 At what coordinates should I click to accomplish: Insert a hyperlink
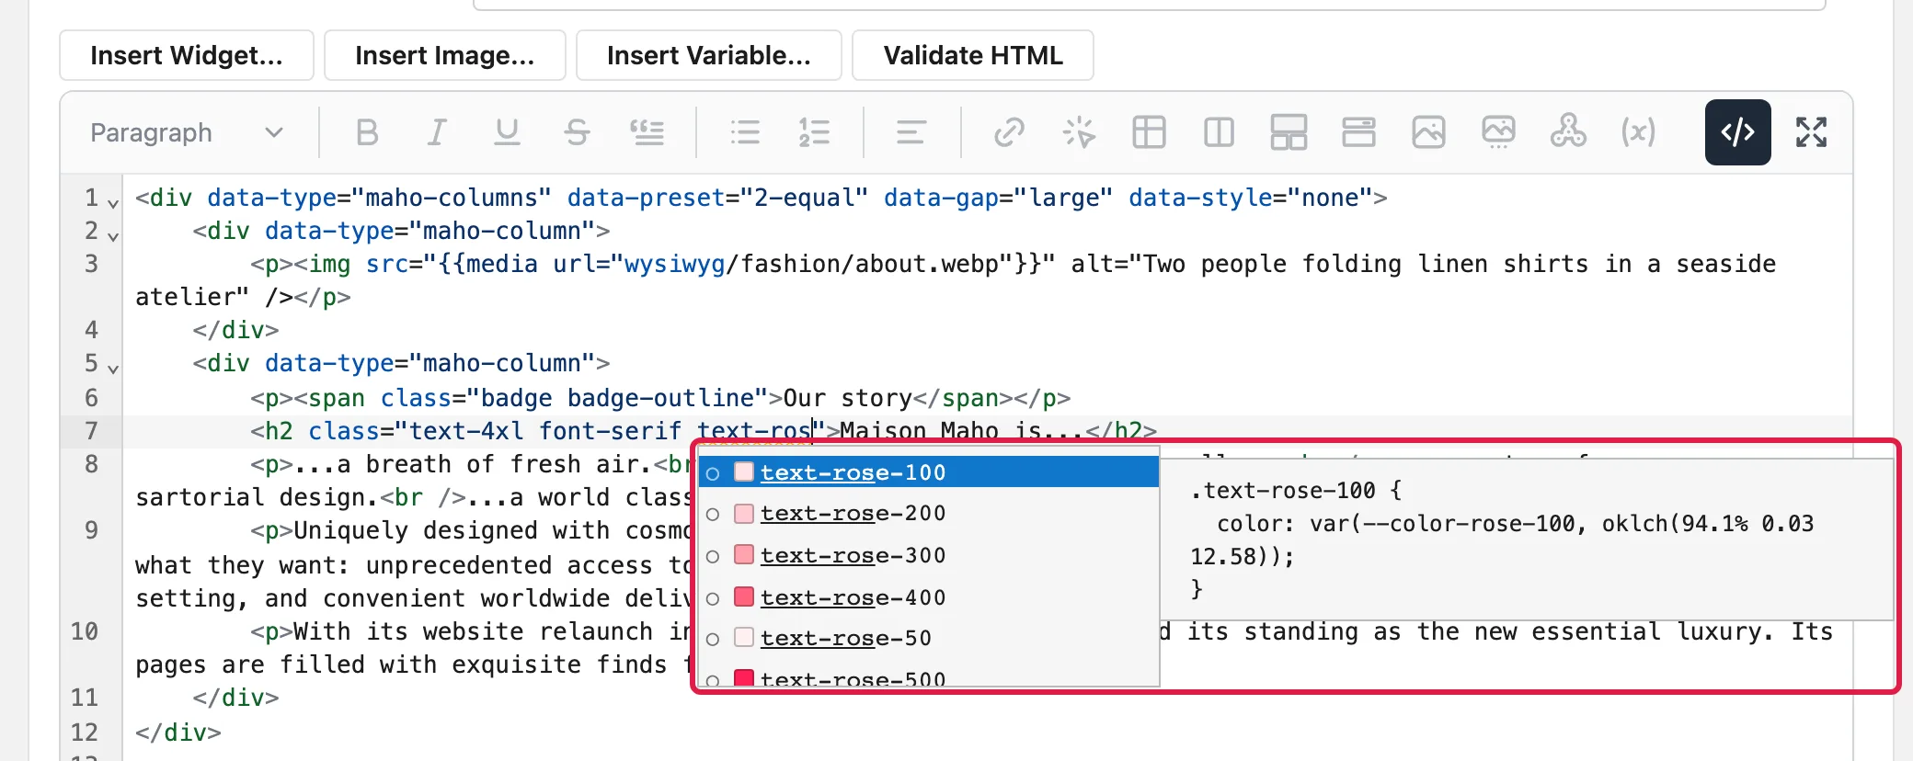[1009, 132]
